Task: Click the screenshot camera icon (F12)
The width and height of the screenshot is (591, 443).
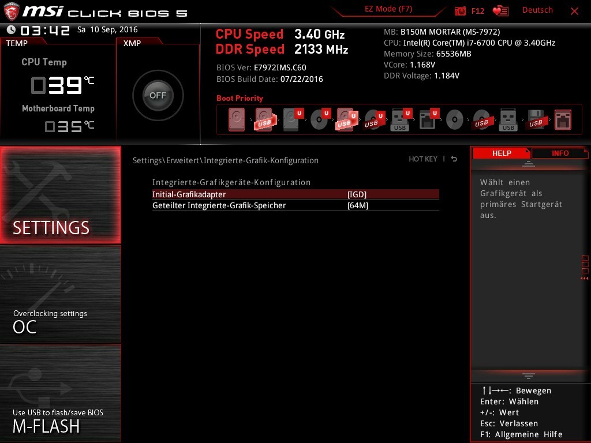Action: [460, 11]
